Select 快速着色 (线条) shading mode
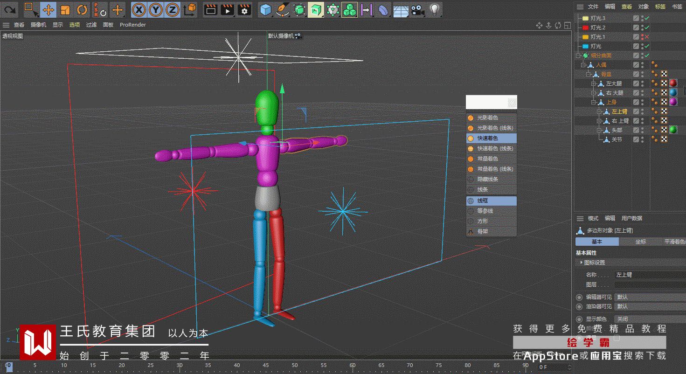686x374 pixels. pyautogui.click(x=492, y=149)
